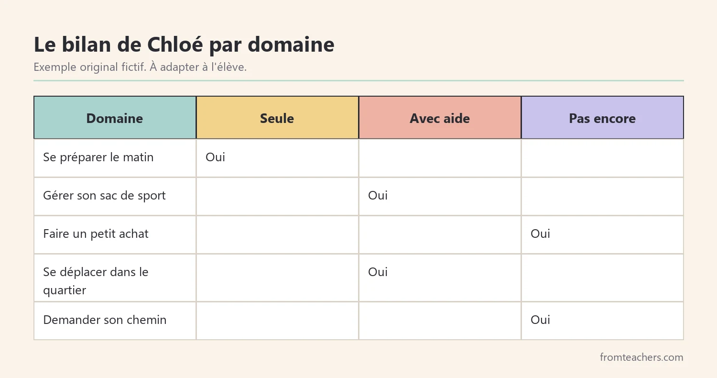The height and width of the screenshot is (378, 717).
Task: Click 'Oui' in the 'Faire un petit achat' row
Action: pos(540,234)
